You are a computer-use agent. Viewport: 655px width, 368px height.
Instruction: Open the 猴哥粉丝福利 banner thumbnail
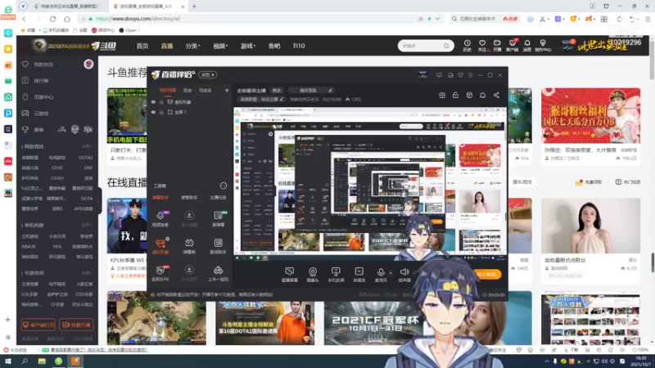(590, 115)
